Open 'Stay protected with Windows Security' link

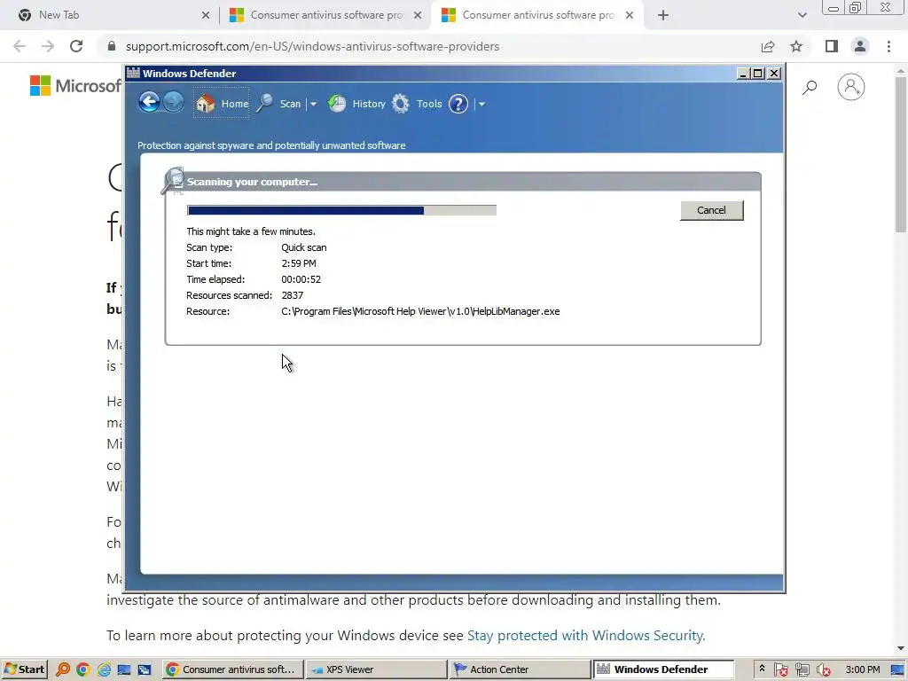coord(586,635)
